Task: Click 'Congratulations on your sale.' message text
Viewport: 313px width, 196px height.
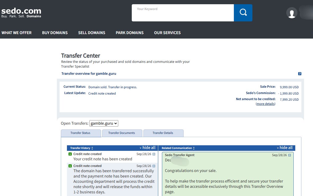Action: (x=191, y=171)
